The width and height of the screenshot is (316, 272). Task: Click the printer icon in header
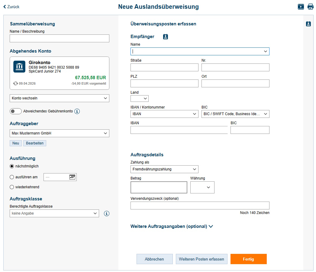point(311,7)
